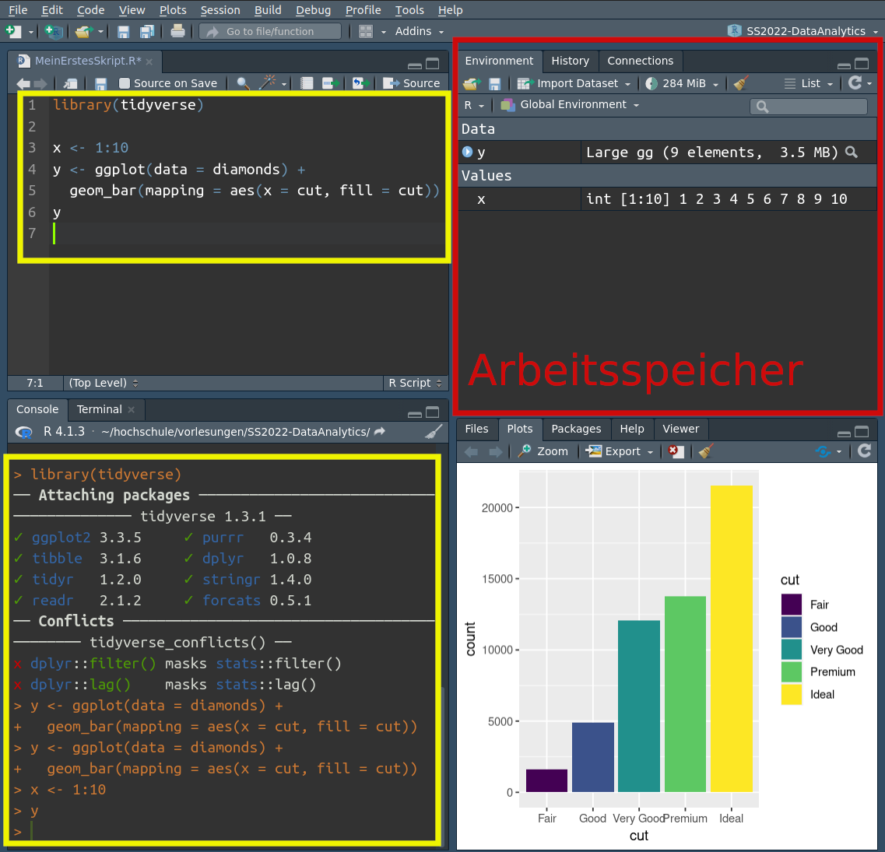This screenshot has width=885, height=852.
Task: Remove current plot with red X icon
Action: 676,451
